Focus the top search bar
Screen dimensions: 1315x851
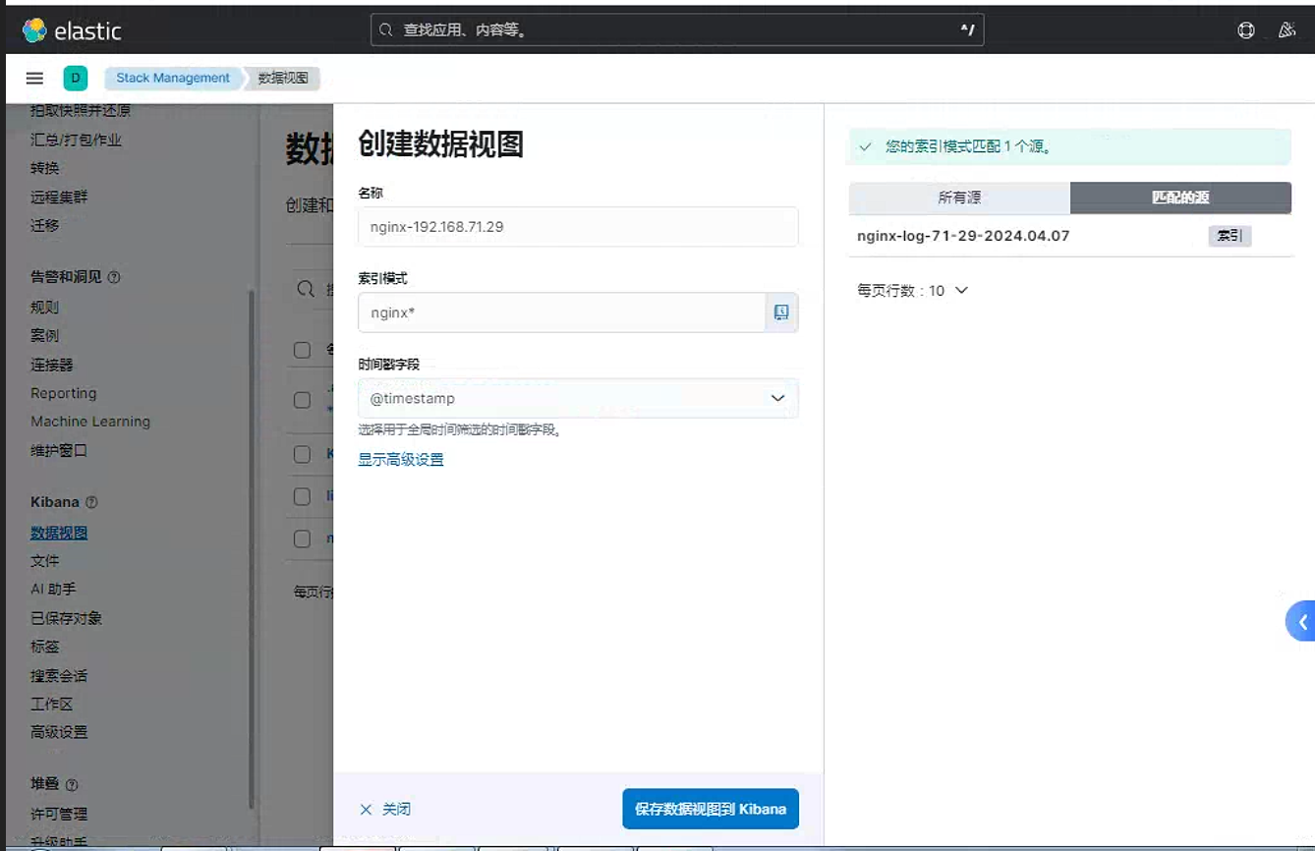pos(677,30)
